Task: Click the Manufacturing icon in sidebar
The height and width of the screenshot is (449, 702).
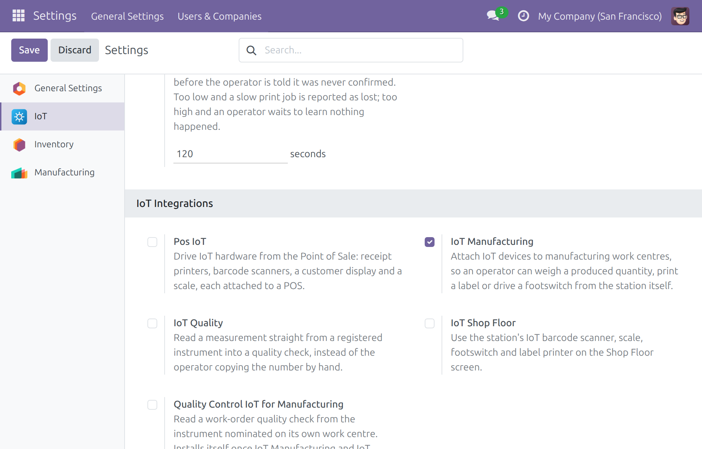Action: tap(19, 173)
